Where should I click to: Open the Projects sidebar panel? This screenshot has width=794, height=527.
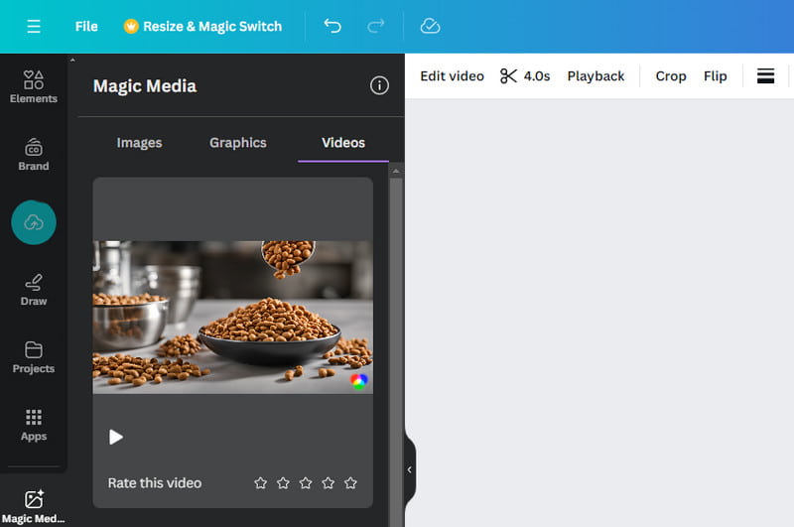point(34,357)
